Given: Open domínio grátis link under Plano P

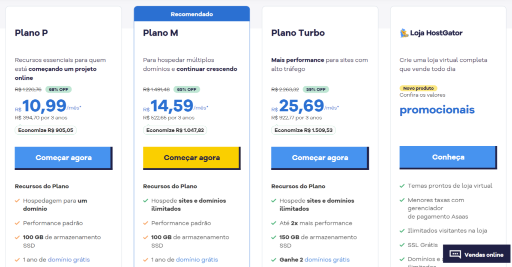Looking at the screenshot, I should 68,260.
